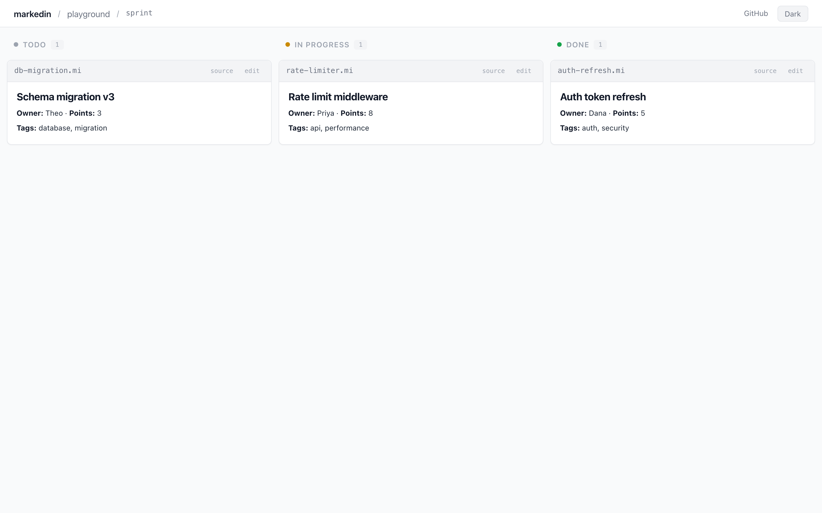Open the Auth token refresh title

(603, 97)
